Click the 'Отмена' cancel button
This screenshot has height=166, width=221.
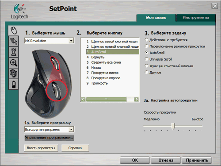tap(166, 160)
